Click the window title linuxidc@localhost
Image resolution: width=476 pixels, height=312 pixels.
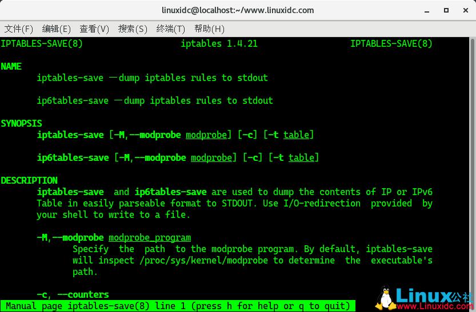pos(238,10)
